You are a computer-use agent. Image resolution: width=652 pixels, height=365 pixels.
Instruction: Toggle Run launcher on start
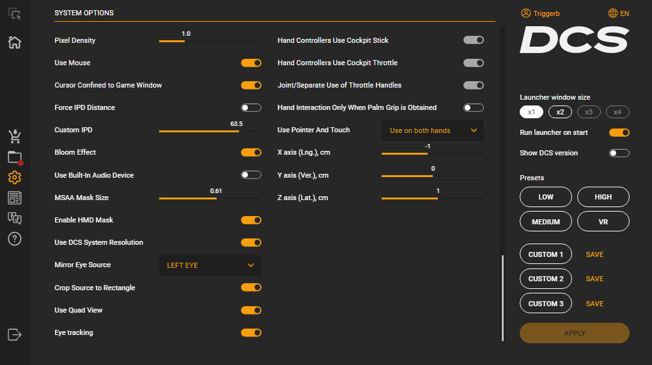pyautogui.click(x=619, y=132)
